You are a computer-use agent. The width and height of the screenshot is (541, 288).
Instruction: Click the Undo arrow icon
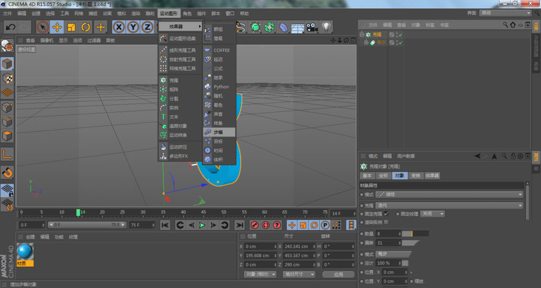click(10, 27)
